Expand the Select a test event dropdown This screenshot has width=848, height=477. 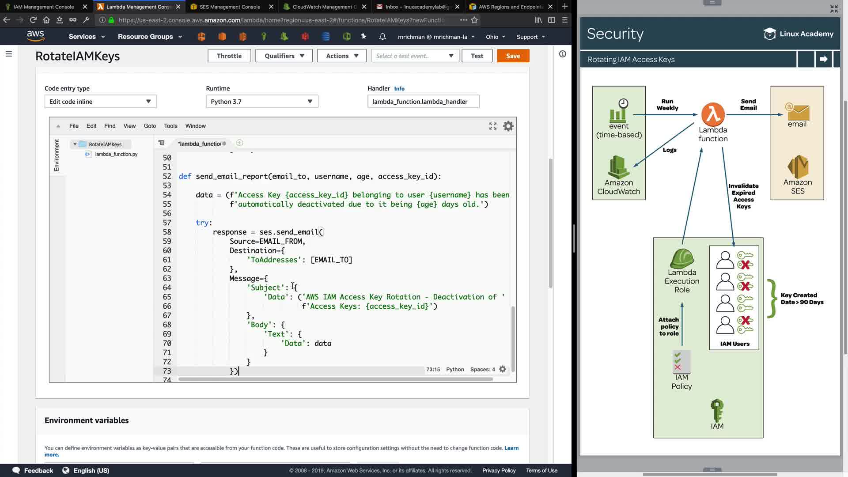[414, 56]
